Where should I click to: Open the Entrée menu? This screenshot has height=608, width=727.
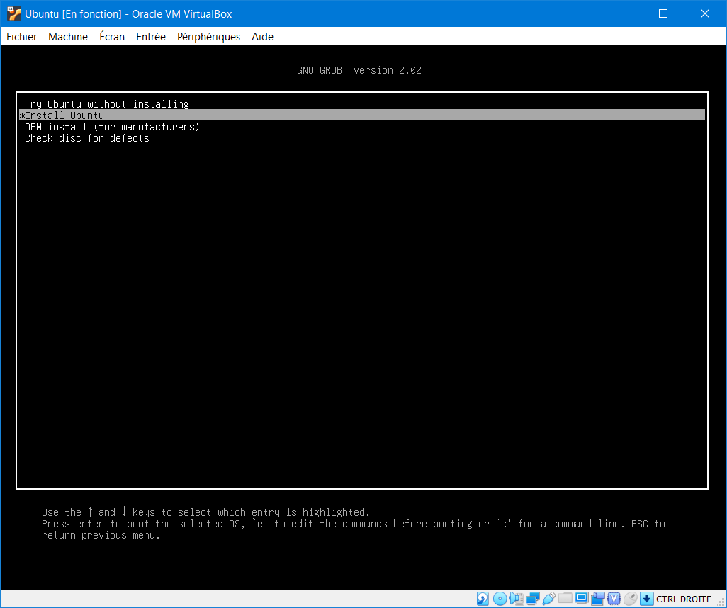coord(151,37)
